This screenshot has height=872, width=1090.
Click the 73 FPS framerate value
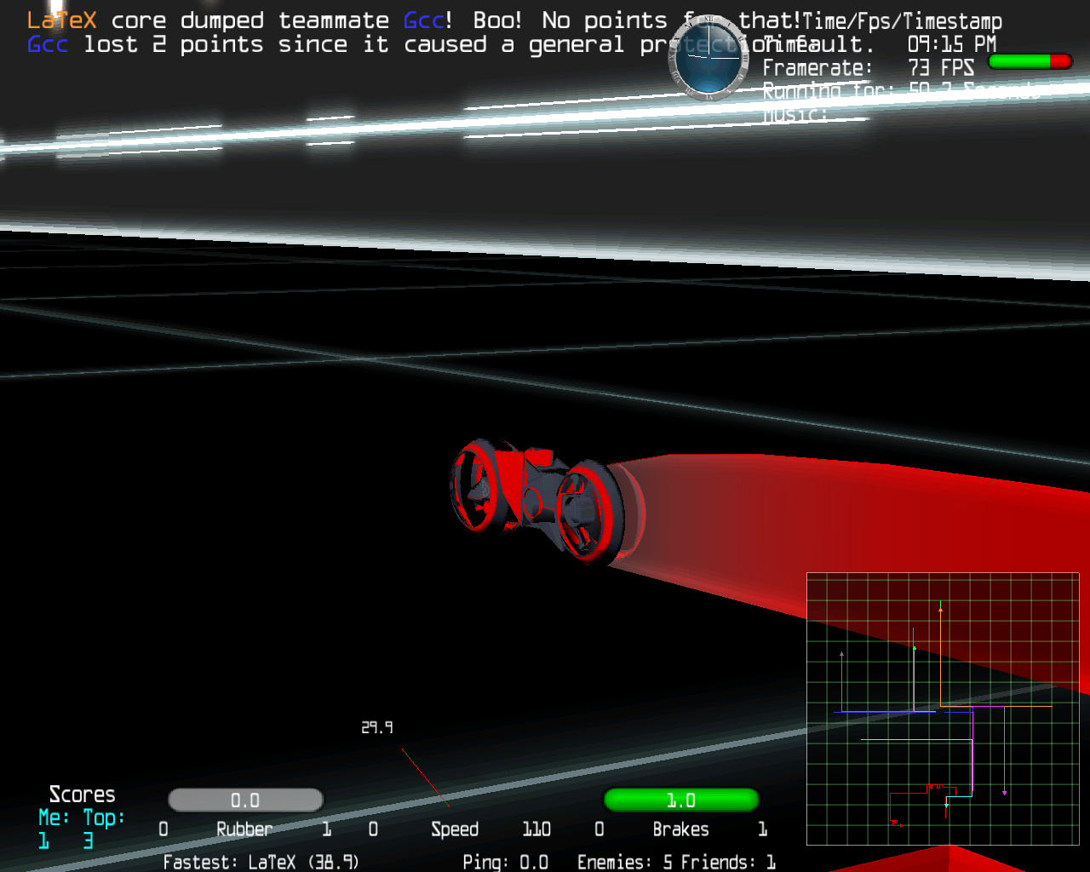click(940, 67)
